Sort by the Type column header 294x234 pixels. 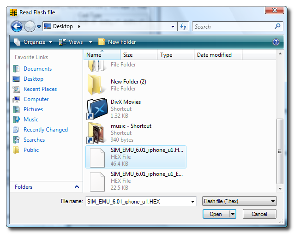175,55
